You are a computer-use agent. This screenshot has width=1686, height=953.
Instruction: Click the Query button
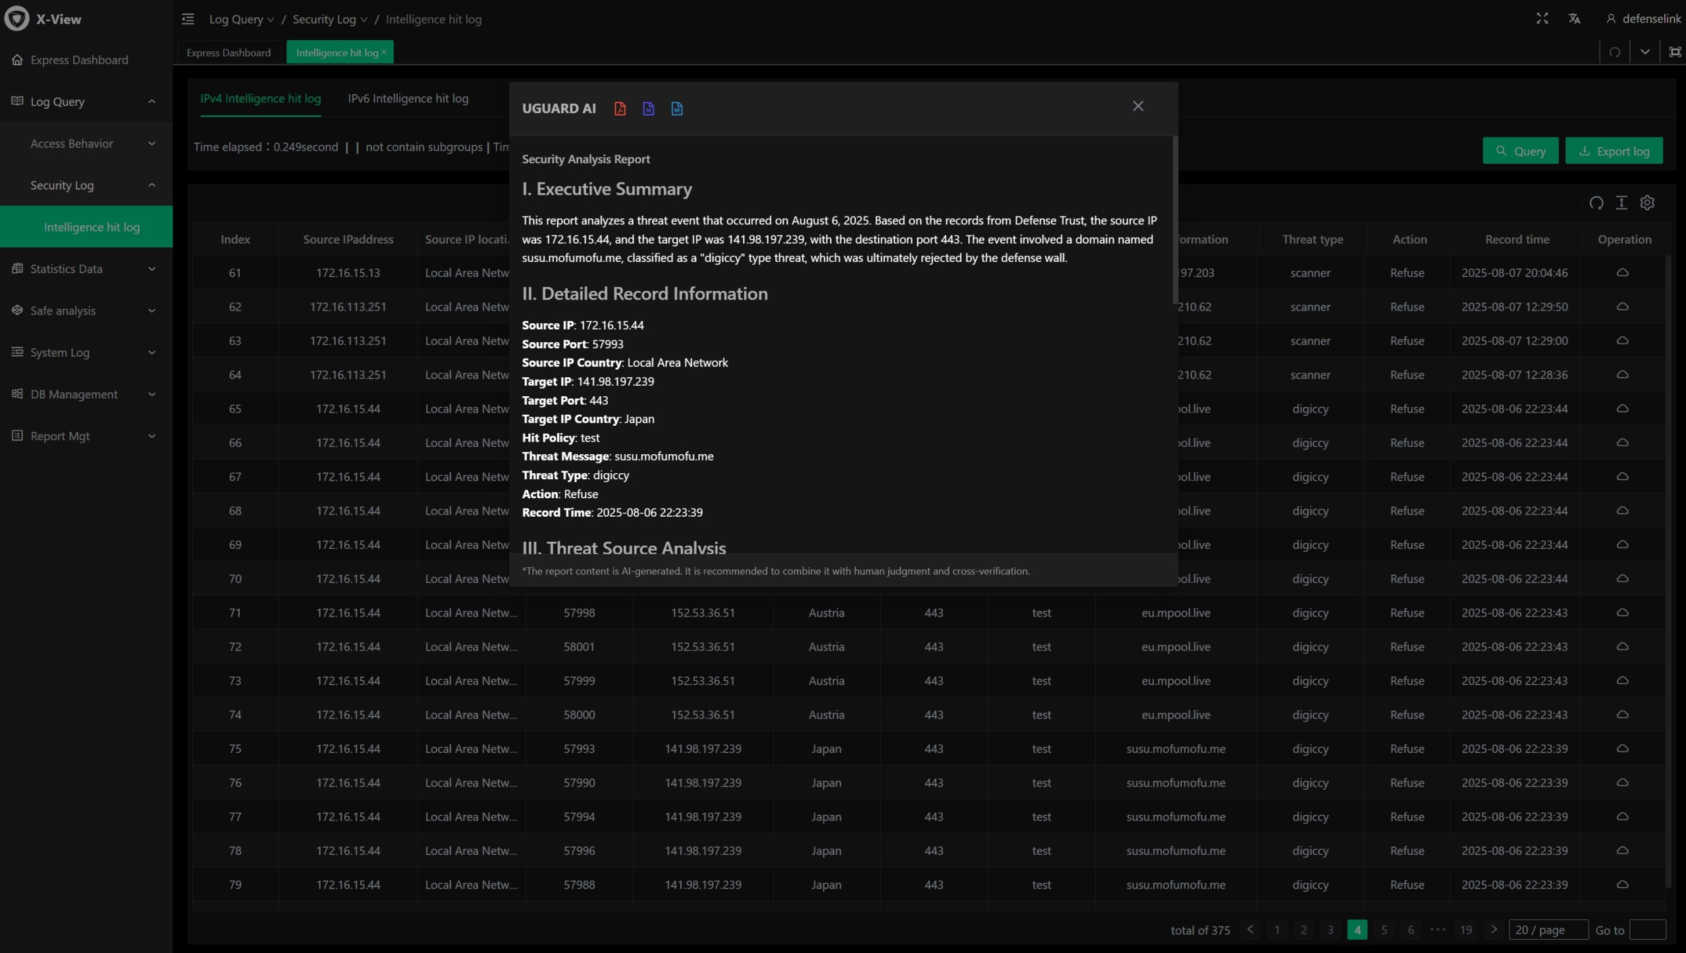(1520, 151)
